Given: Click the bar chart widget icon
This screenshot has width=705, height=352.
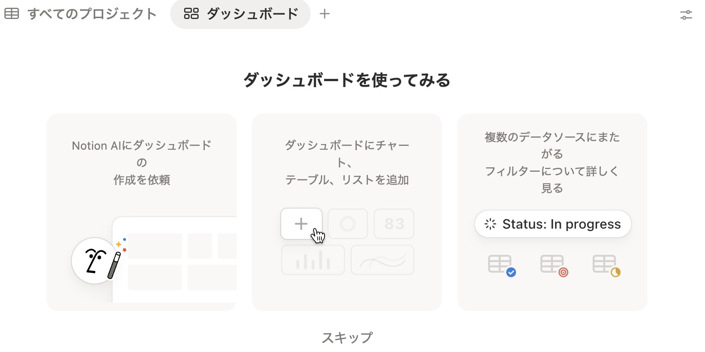Looking at the screenshot, I should click(x=312, y=259).
